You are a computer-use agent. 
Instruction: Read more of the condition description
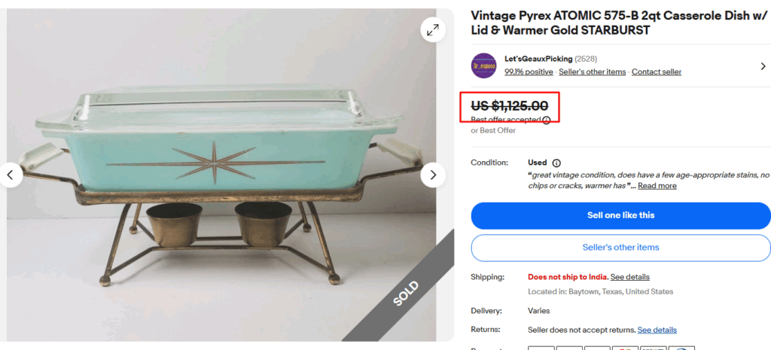click(x=657, y=186)
